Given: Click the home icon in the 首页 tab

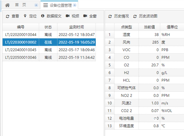Looking at the screenshot, I should coord(7,5).
